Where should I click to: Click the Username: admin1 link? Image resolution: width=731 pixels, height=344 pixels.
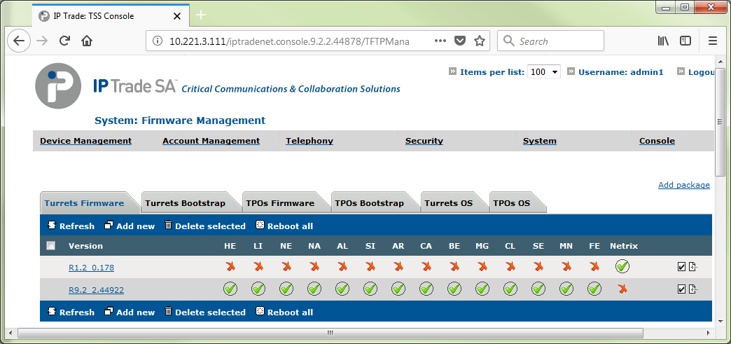[620, 72]
